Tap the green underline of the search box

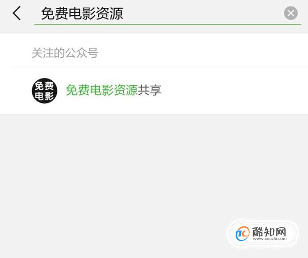(x=168, y=24)
